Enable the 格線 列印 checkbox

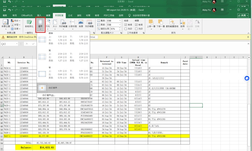[x=126, y=29]
